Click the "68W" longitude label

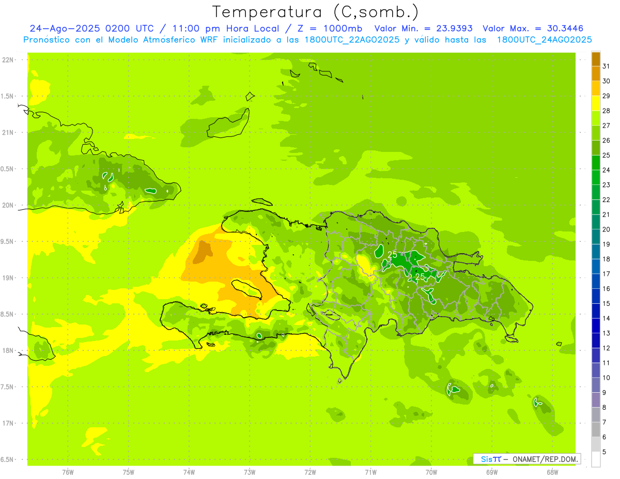point(552,472)
